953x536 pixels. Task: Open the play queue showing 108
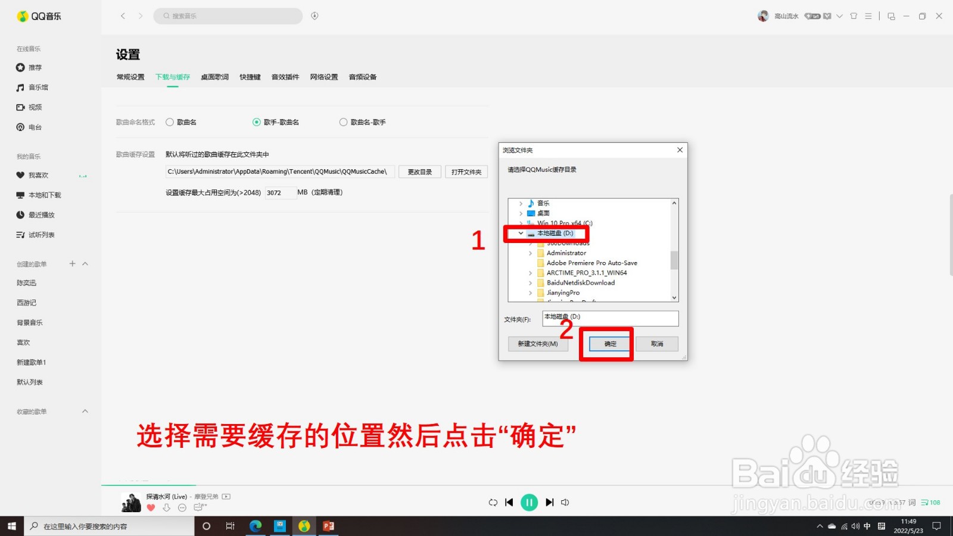[x=931, y=503]
